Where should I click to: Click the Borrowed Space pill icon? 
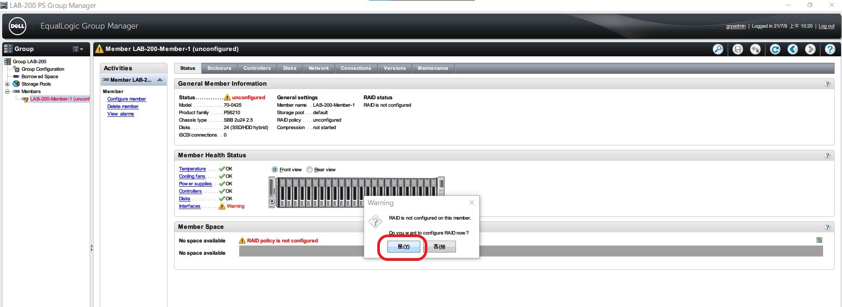16,76
